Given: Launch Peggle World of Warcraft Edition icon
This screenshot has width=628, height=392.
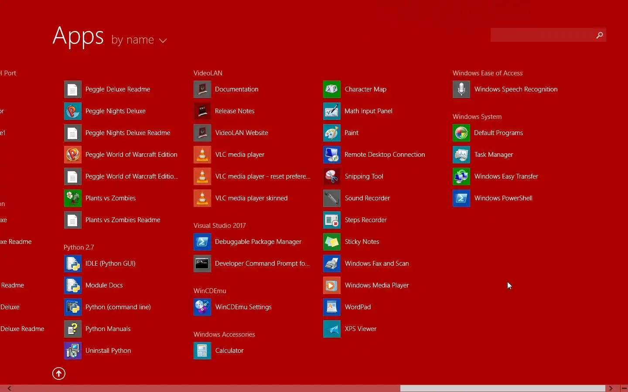Looking at the screenshot, I should point(73,155).
